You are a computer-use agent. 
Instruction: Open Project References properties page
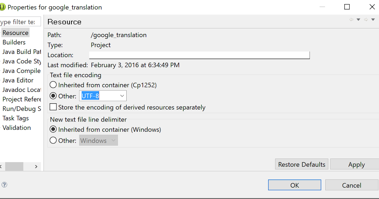point(21,99)
